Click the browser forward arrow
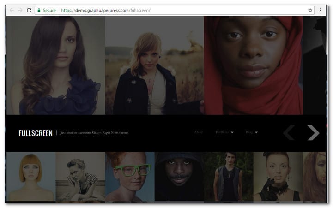The width and height of the screenshot is (333, 208). click(x=20, y=10)
